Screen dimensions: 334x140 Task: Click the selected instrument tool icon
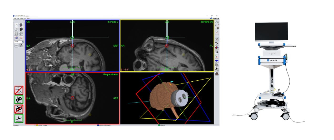pos(217,40)
